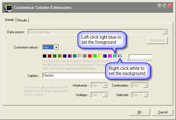Select the bright green colour swatch
The image size is (176, 120).
pos(95,56)
